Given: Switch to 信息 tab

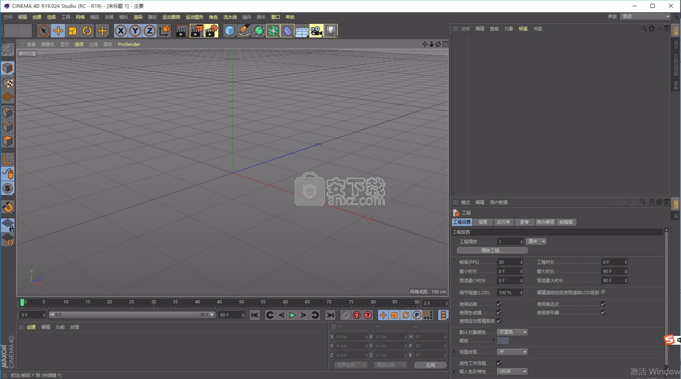Looking at the screenshot, I should [483, 222].
